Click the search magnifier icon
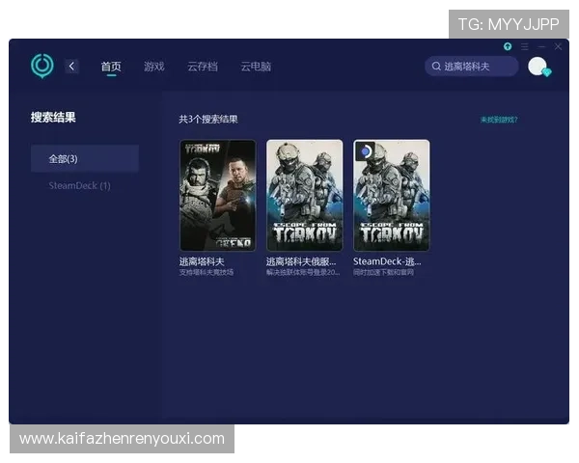The height and width of the screenshot is (463, 579). (436, 67)
